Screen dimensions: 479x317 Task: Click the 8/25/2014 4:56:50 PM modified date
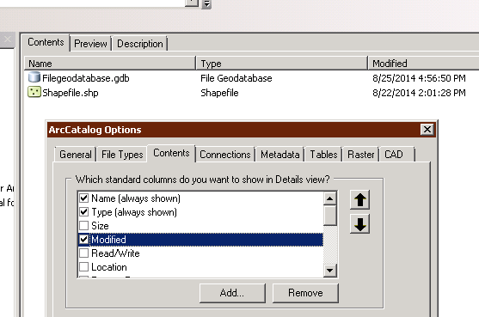click(x=419, y=78)
